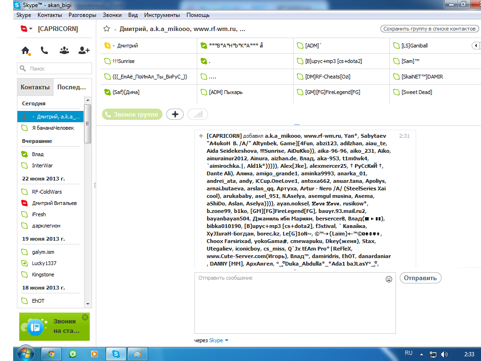This screenshot has height=361, width=481.
Task: Click participant [ADM] Пыхарь
Action: (245, 92)
